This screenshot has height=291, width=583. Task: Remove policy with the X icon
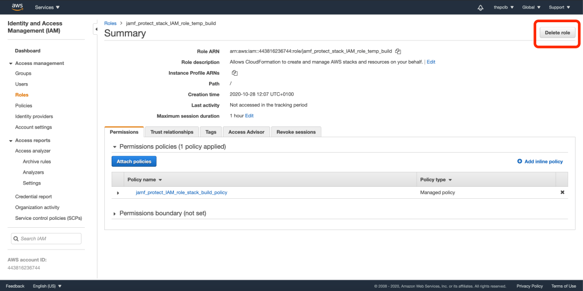pos(562,192)
